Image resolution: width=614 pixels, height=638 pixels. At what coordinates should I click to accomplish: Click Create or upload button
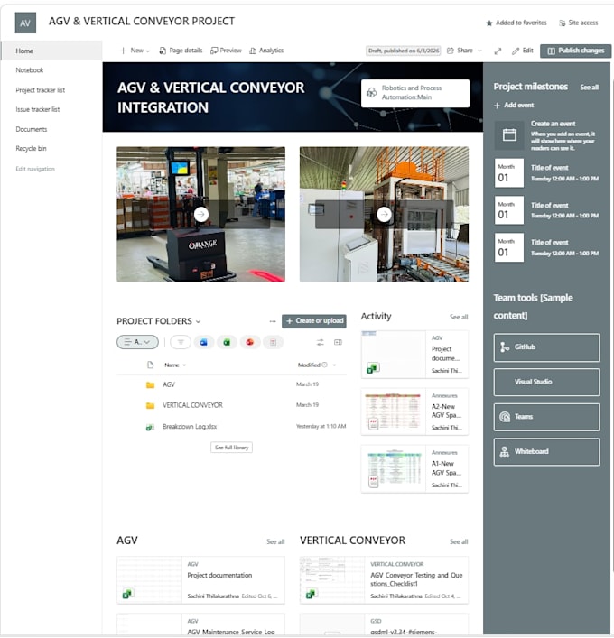(314, 321)
